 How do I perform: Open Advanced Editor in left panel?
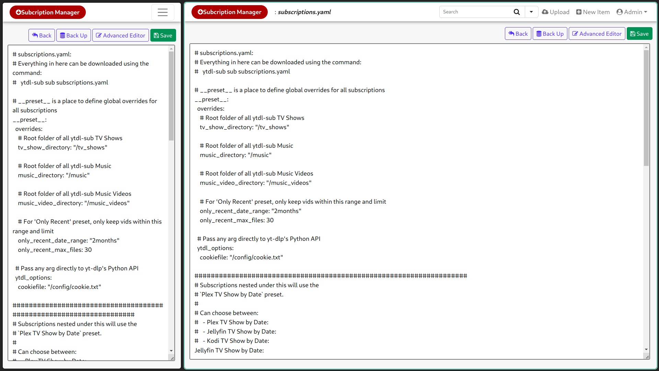120,35
